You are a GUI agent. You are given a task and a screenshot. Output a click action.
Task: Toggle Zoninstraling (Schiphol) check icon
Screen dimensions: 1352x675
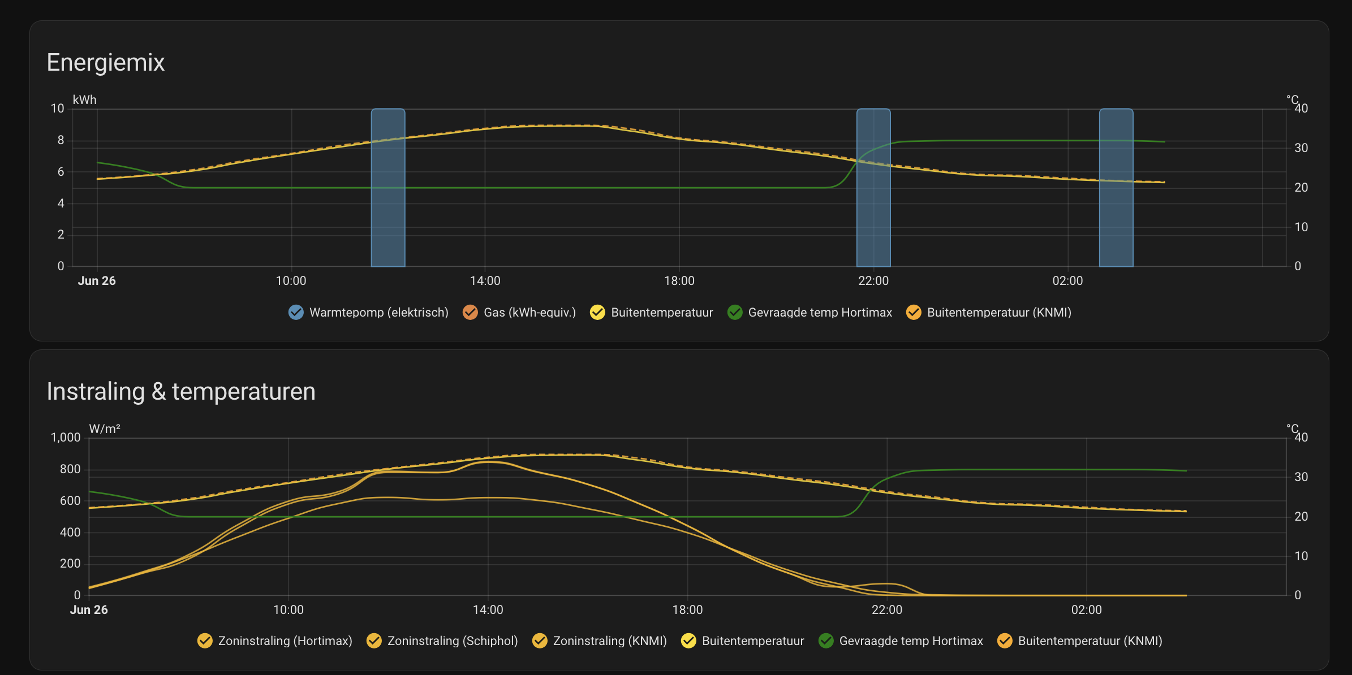tap(374, 641)
